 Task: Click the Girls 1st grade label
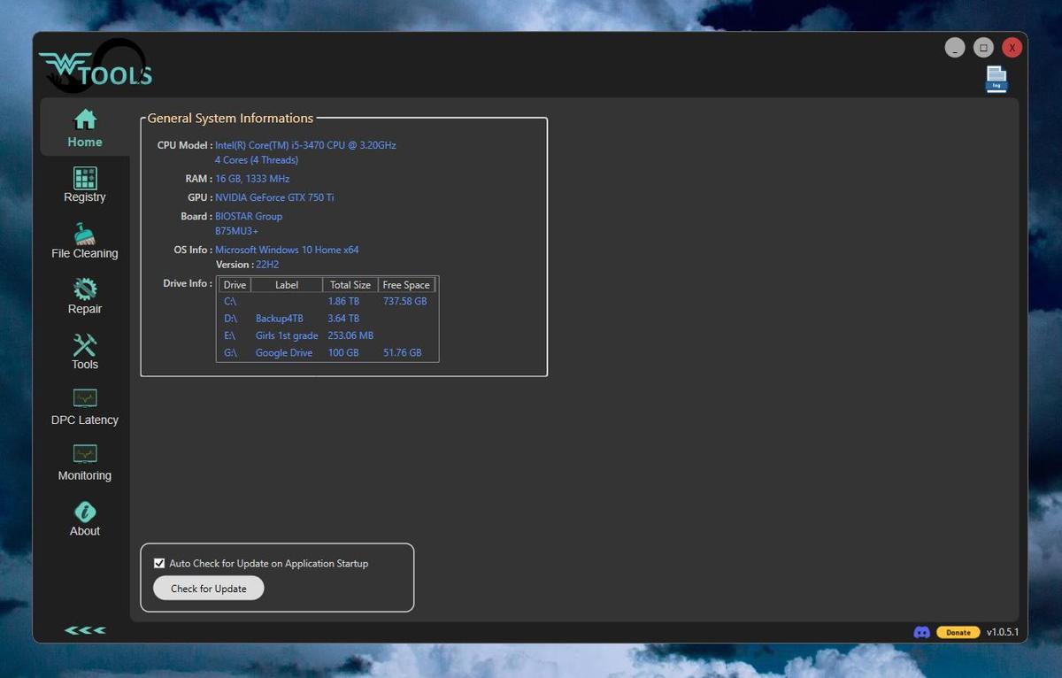coord(287,335)
